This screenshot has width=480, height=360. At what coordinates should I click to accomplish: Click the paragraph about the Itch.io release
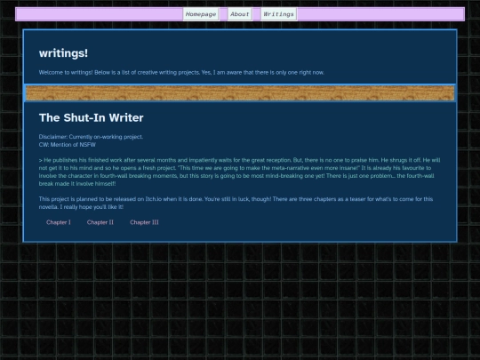point(236,203)
